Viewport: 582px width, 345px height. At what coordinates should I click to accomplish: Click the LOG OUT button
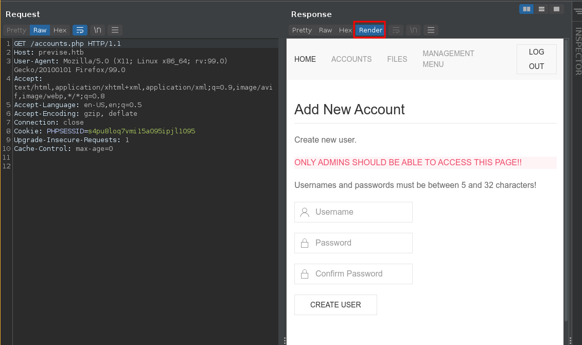(x=536, y=59)
